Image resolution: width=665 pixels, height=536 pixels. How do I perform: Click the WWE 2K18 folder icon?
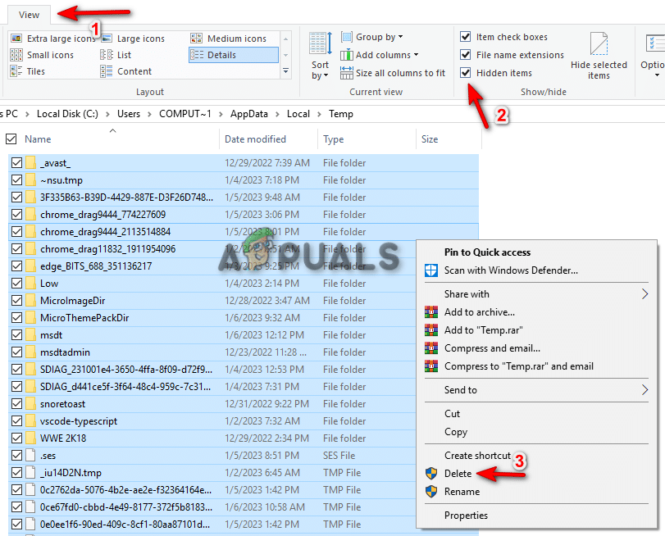pos(31,438)
